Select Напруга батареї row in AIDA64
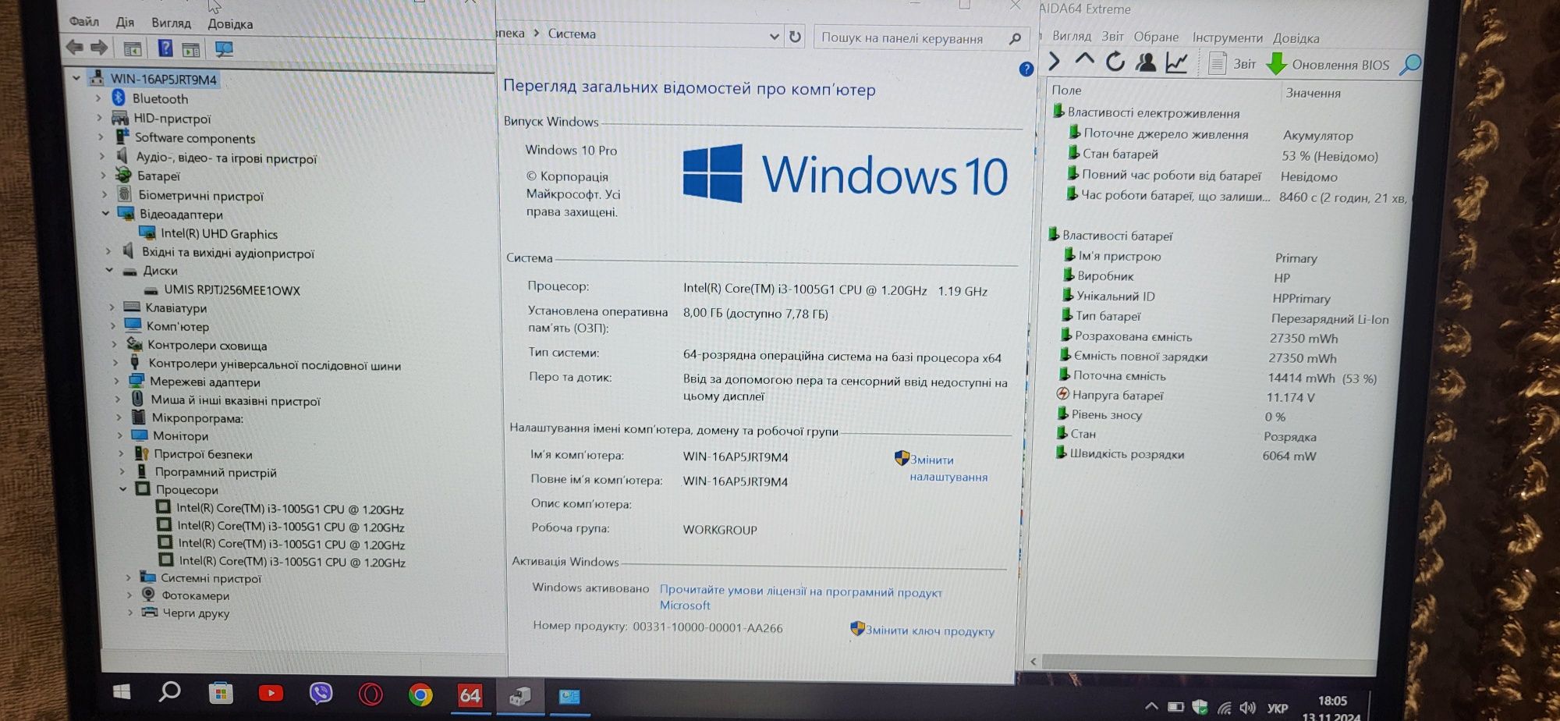Image resolution: width=1560 pixels, height=721 pixels. 1118,395
